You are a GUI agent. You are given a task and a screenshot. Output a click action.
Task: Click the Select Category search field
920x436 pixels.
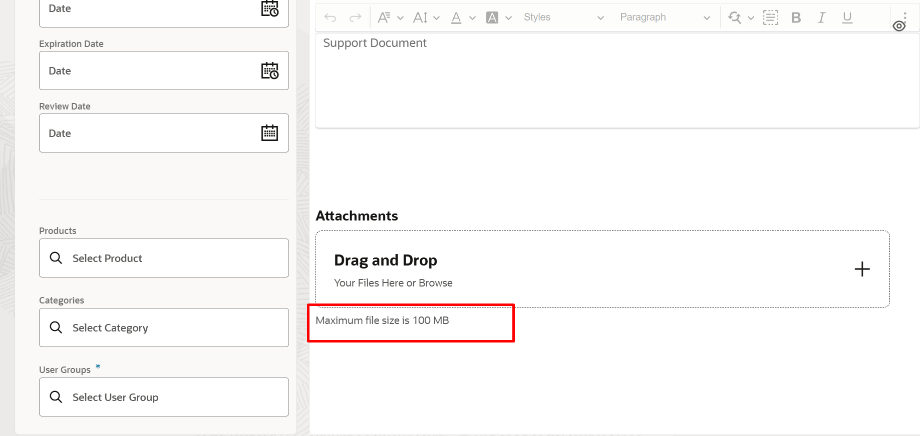164,327
